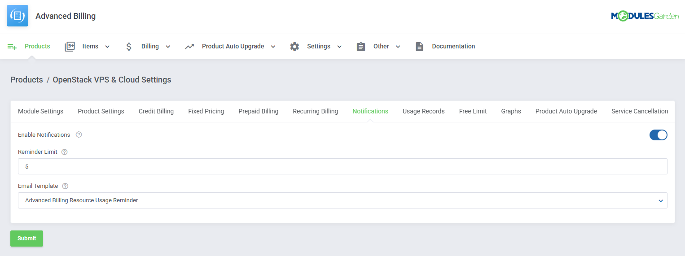Click help icon beside Enable Notifications
This screenshot has height=256, width=685.
click(x=79, y=135)
